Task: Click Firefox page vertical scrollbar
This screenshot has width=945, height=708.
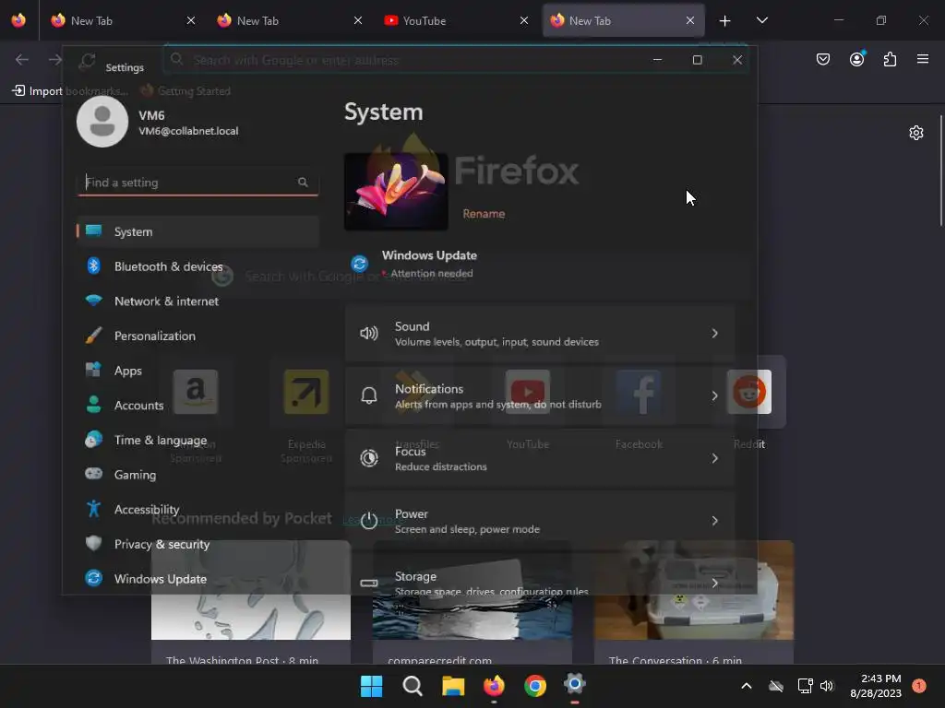Action: [x=940, y=171]
